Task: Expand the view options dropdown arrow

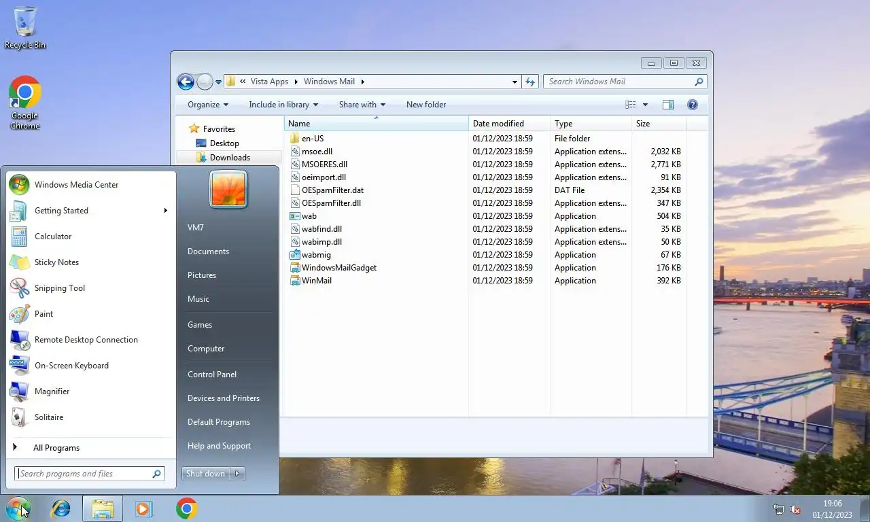Action: pos(645,105)
